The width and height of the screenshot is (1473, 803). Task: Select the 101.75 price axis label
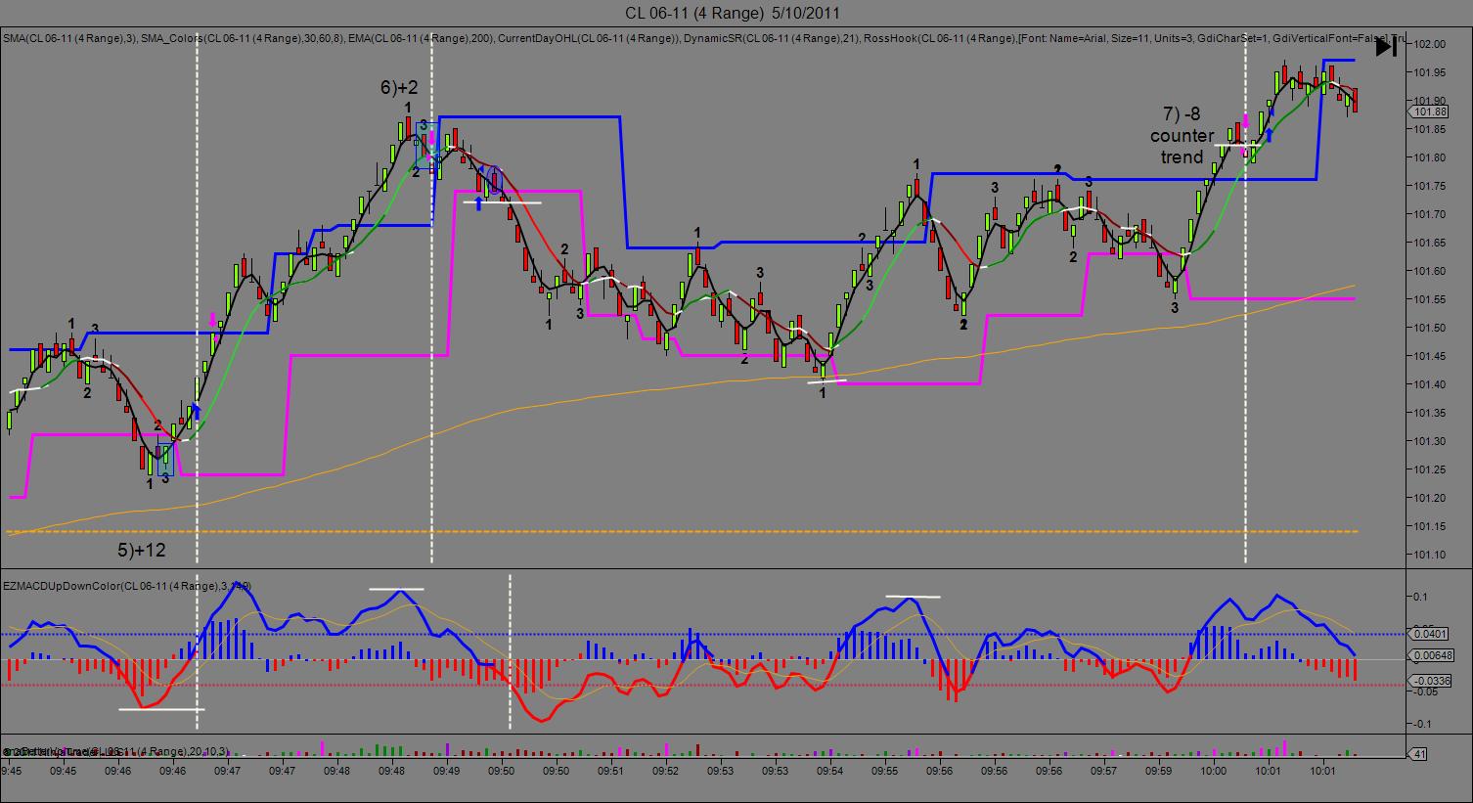(x=1430, y=186)
